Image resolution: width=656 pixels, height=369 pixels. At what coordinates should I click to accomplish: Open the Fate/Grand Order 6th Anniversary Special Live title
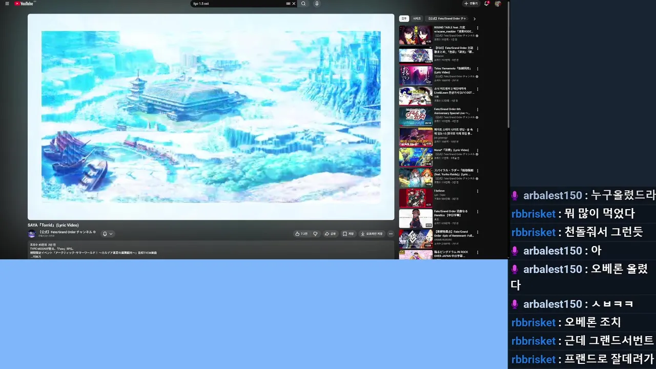tap(453, 111)
